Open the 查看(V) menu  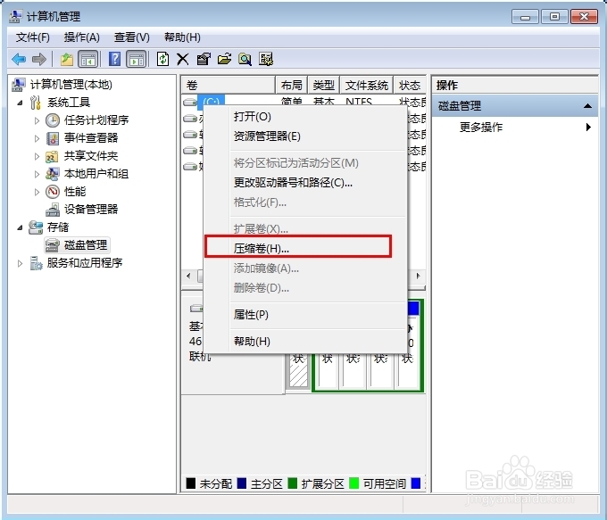click(132, 37)
